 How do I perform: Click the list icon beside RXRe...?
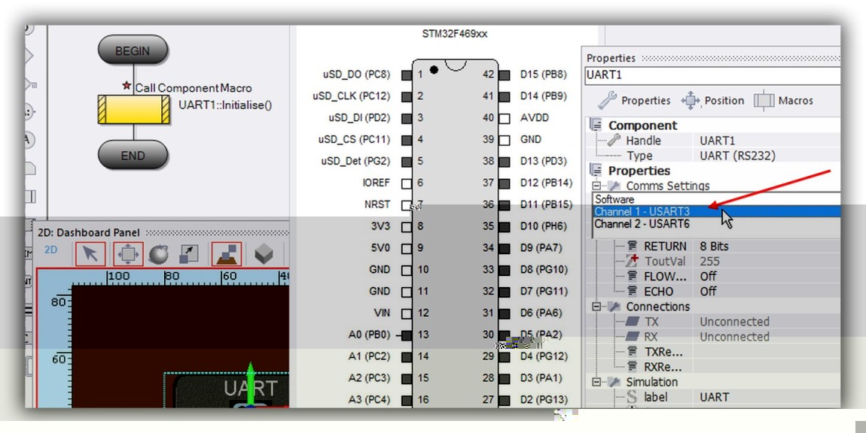[x=632, y=367]
